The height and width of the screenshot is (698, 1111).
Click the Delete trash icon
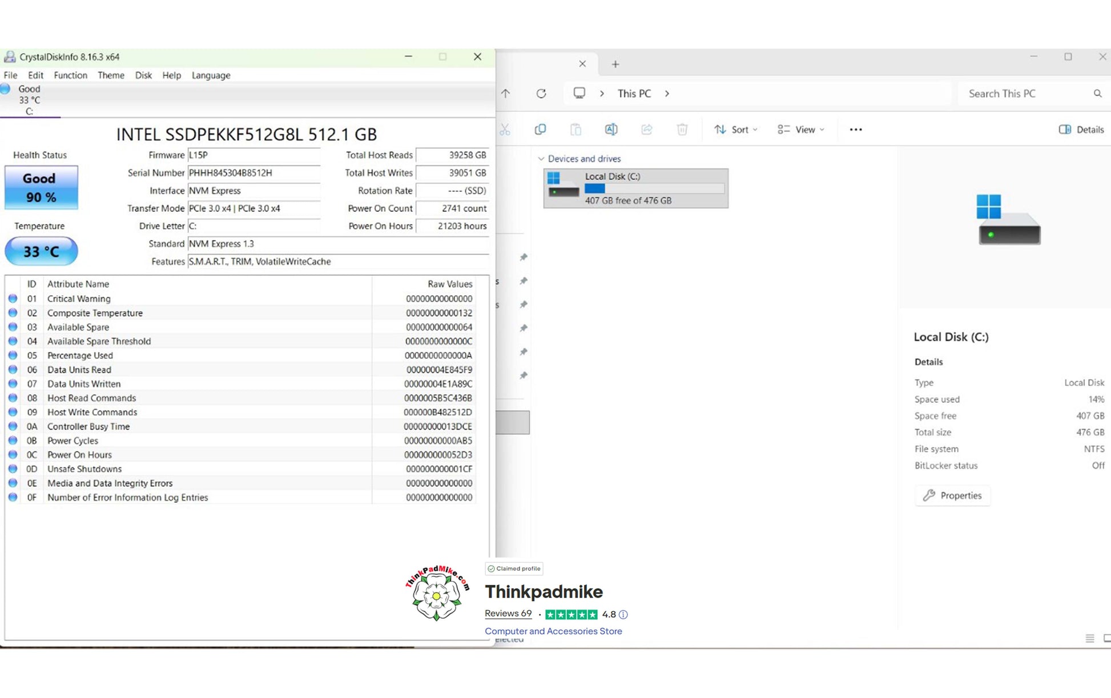click(682, 130)
